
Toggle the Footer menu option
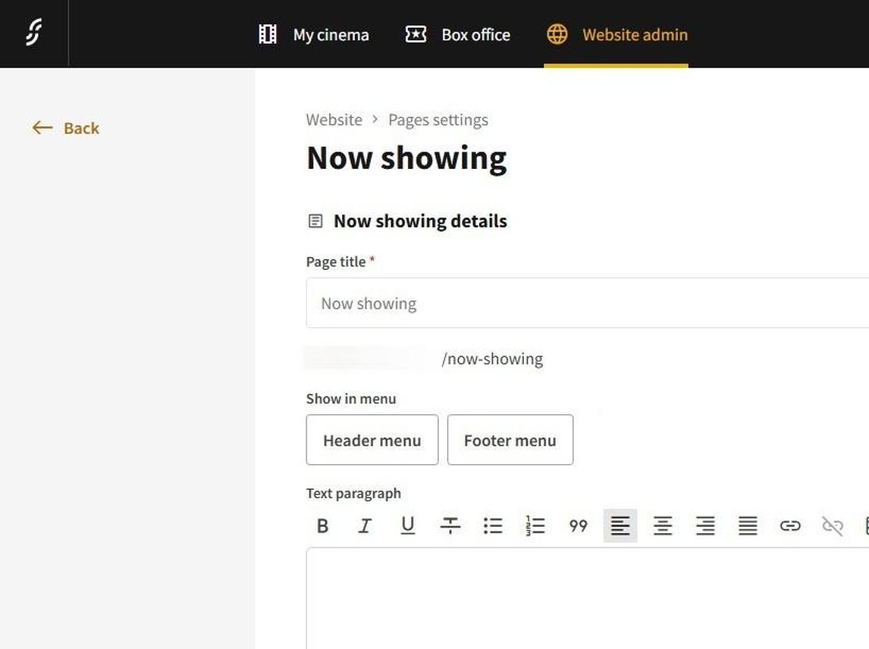tap(510, 440)
